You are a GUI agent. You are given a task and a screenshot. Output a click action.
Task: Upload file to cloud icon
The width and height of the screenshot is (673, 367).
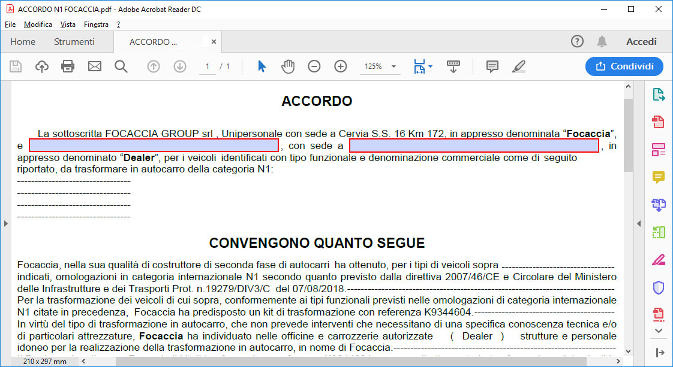41,66
